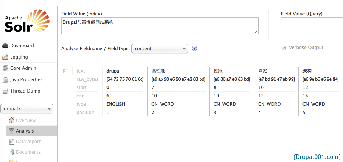This screenshot has width=343, height=162.
Task: Click the '架构' token text cell
Action: [307, 71]
